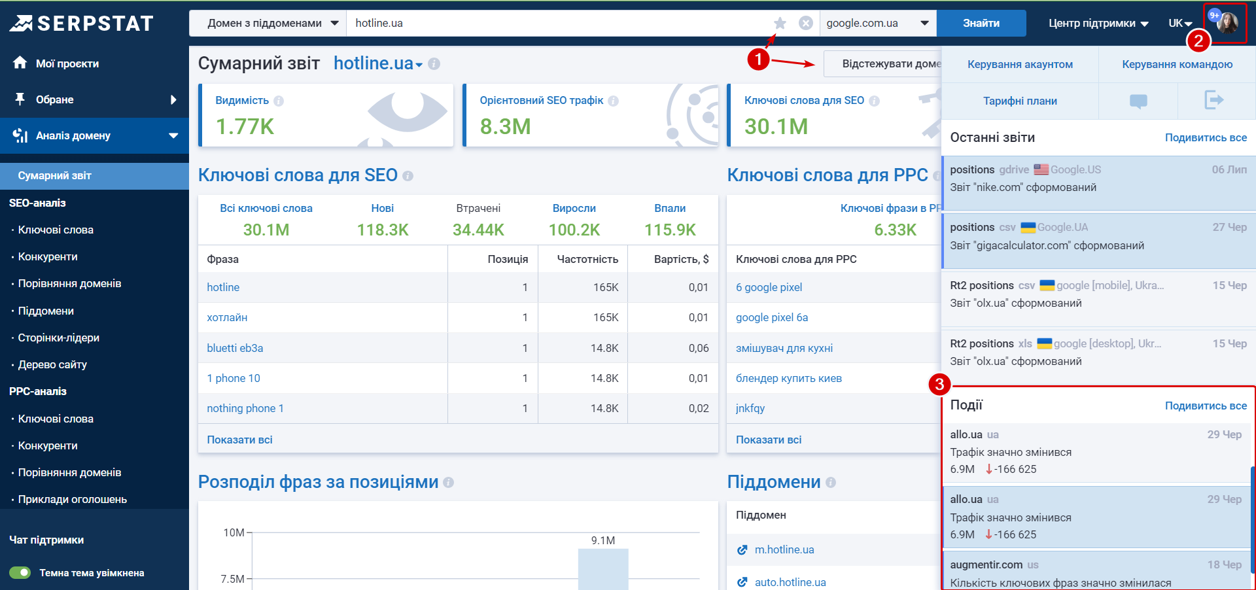1256x590 pixels.
Task: Open Тарифні плани
Action: coord(1020,101)
